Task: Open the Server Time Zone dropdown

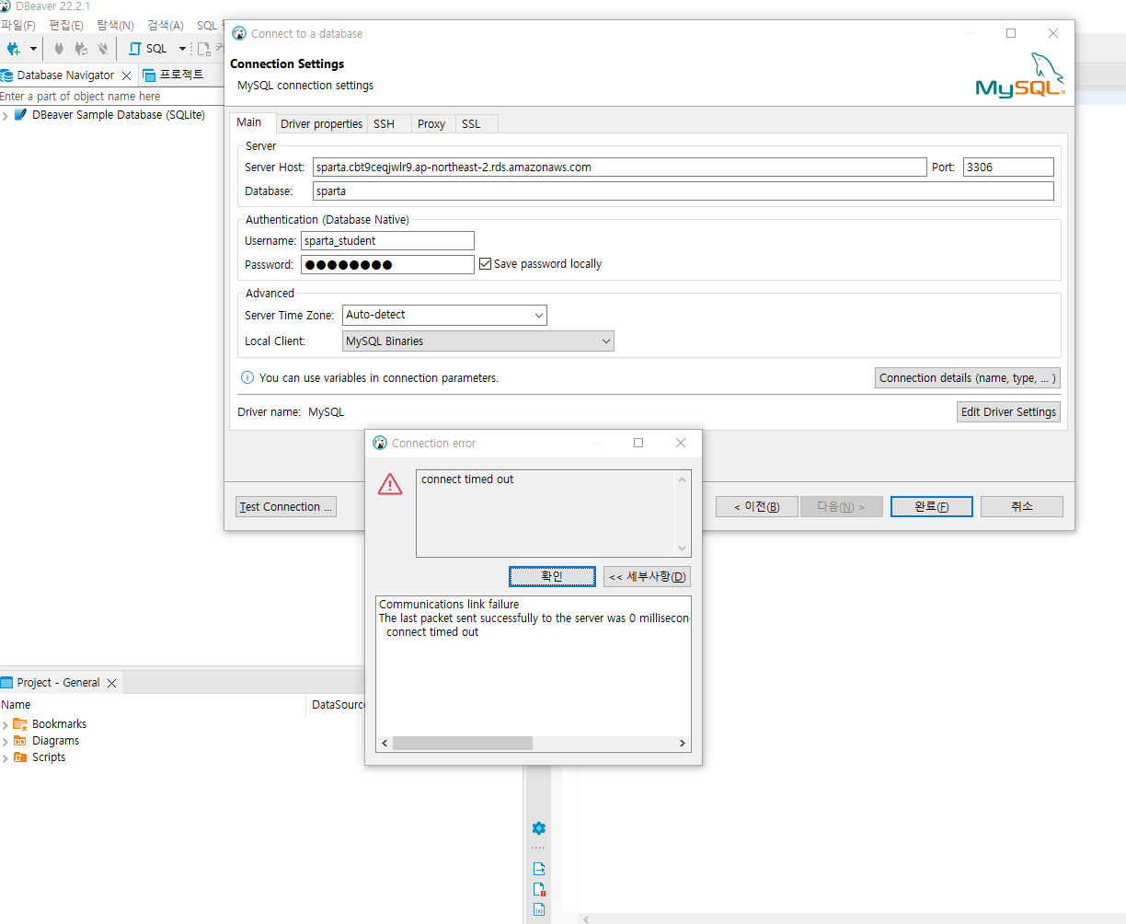Action: click(444, 316)
